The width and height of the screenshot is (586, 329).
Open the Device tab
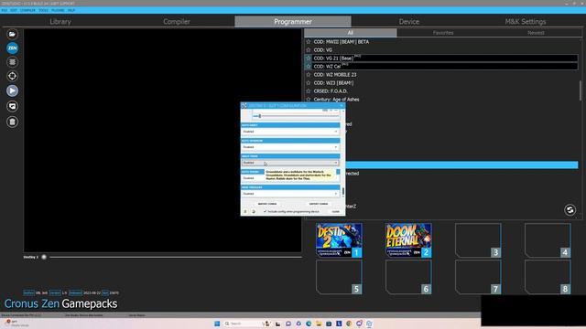tap(409, 22)
